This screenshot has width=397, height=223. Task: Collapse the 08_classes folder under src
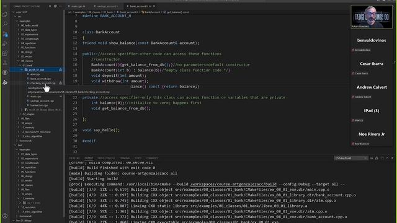[19, 61]
